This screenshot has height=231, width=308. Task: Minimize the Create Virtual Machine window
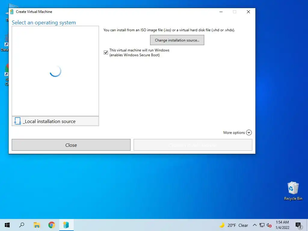pyautogui.click(x=221, y=12)
